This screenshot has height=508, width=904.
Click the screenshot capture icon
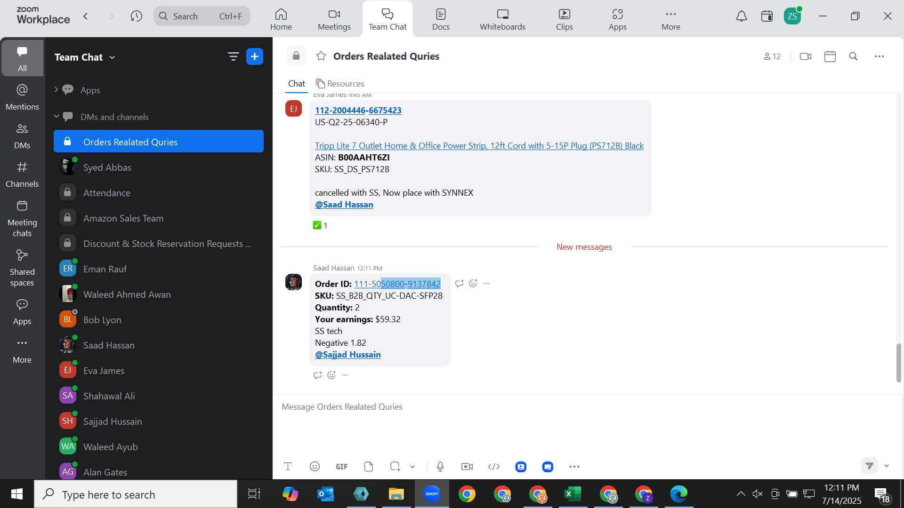[x=395, y=467]
